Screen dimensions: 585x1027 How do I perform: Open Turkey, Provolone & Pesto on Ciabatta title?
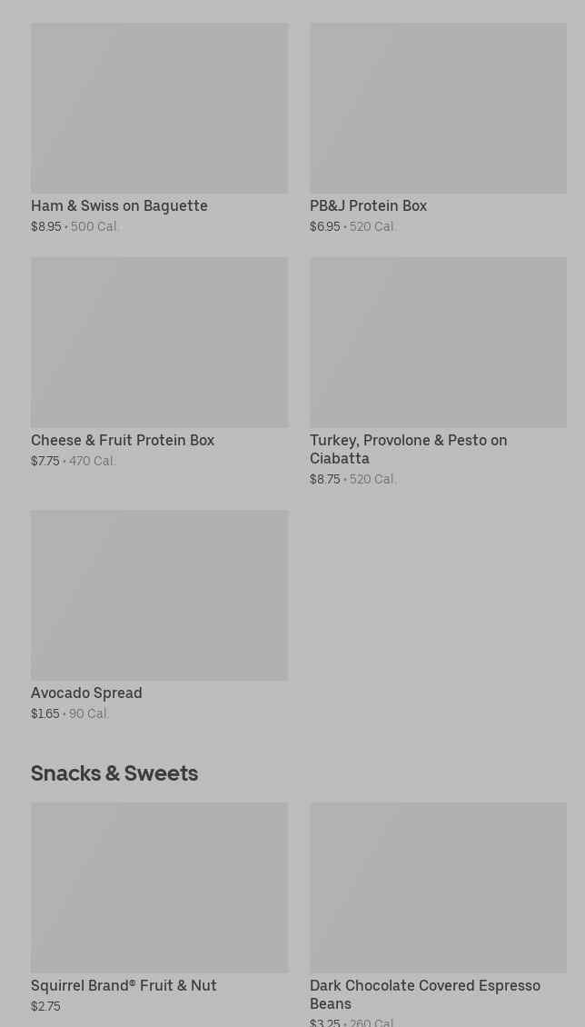[408, 450]
